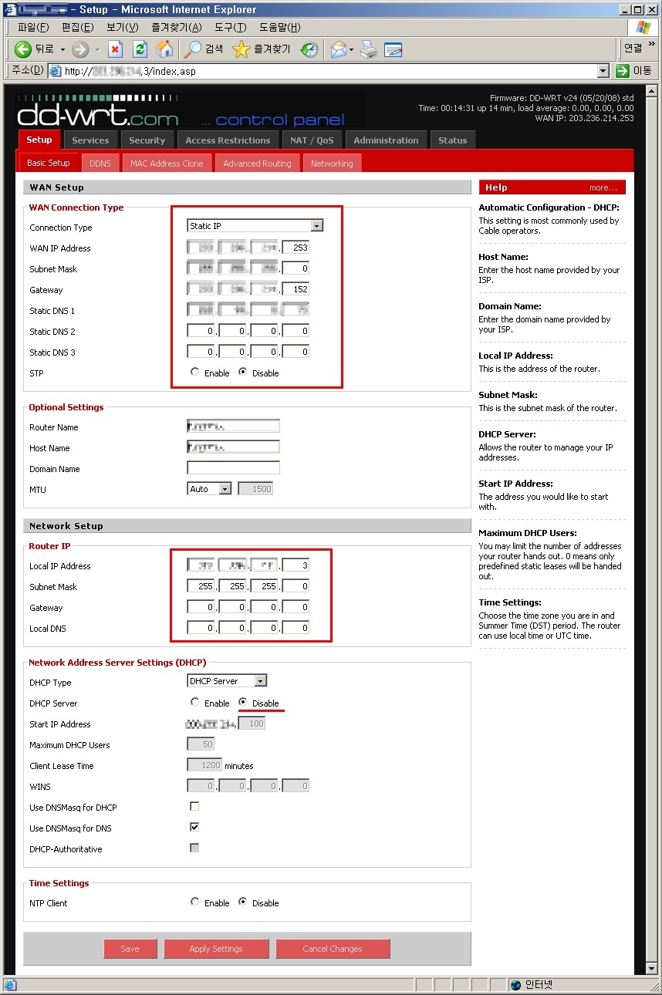Click the 연결 links toolbar button
662x995 pixels.
point(633,48)
